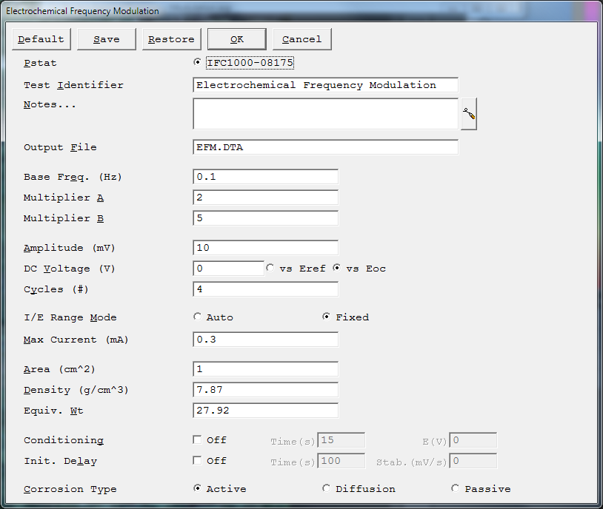Click the Pstat label
This screenshot has width=603, height=509.
click(40, 63)
